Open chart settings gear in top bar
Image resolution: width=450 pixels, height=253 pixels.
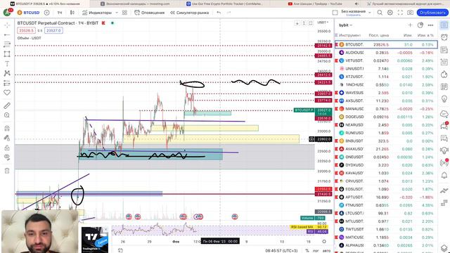(390, 13)
